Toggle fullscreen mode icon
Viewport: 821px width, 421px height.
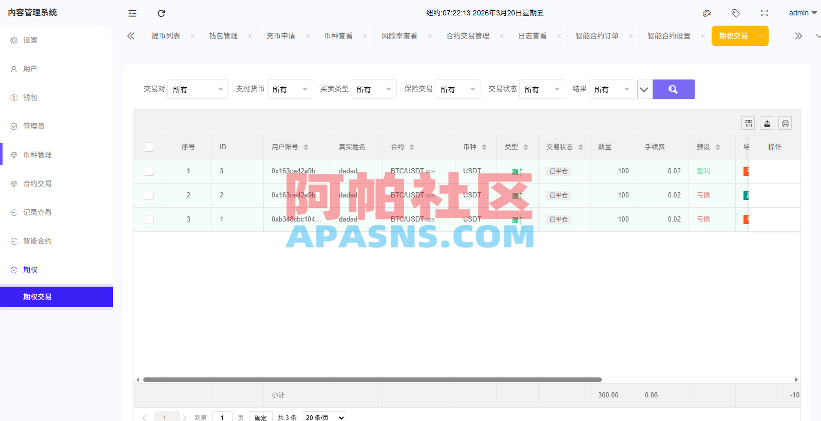(765, 13)
